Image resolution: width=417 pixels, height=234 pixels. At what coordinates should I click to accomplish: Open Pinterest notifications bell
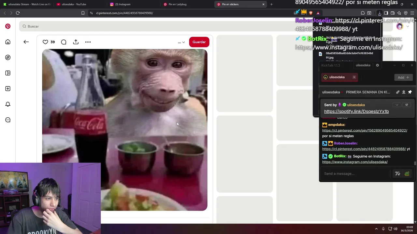point(8,104)
